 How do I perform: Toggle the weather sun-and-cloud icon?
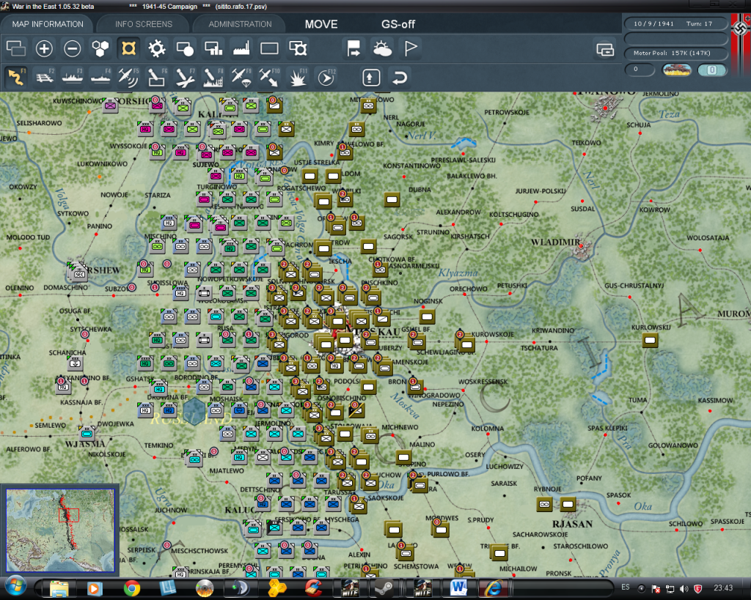pyautogui.click(x=382, y=48)
